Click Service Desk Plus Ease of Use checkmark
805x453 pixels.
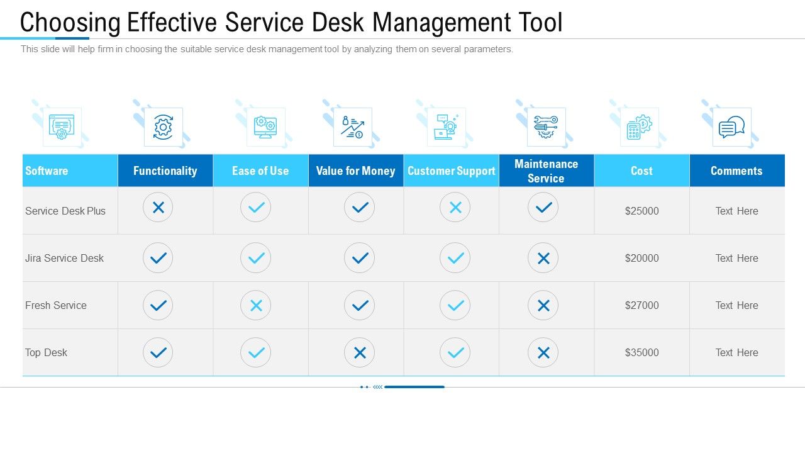tap(256, 207)
